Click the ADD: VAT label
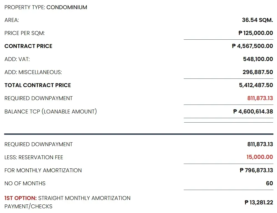 pos(17,59)
